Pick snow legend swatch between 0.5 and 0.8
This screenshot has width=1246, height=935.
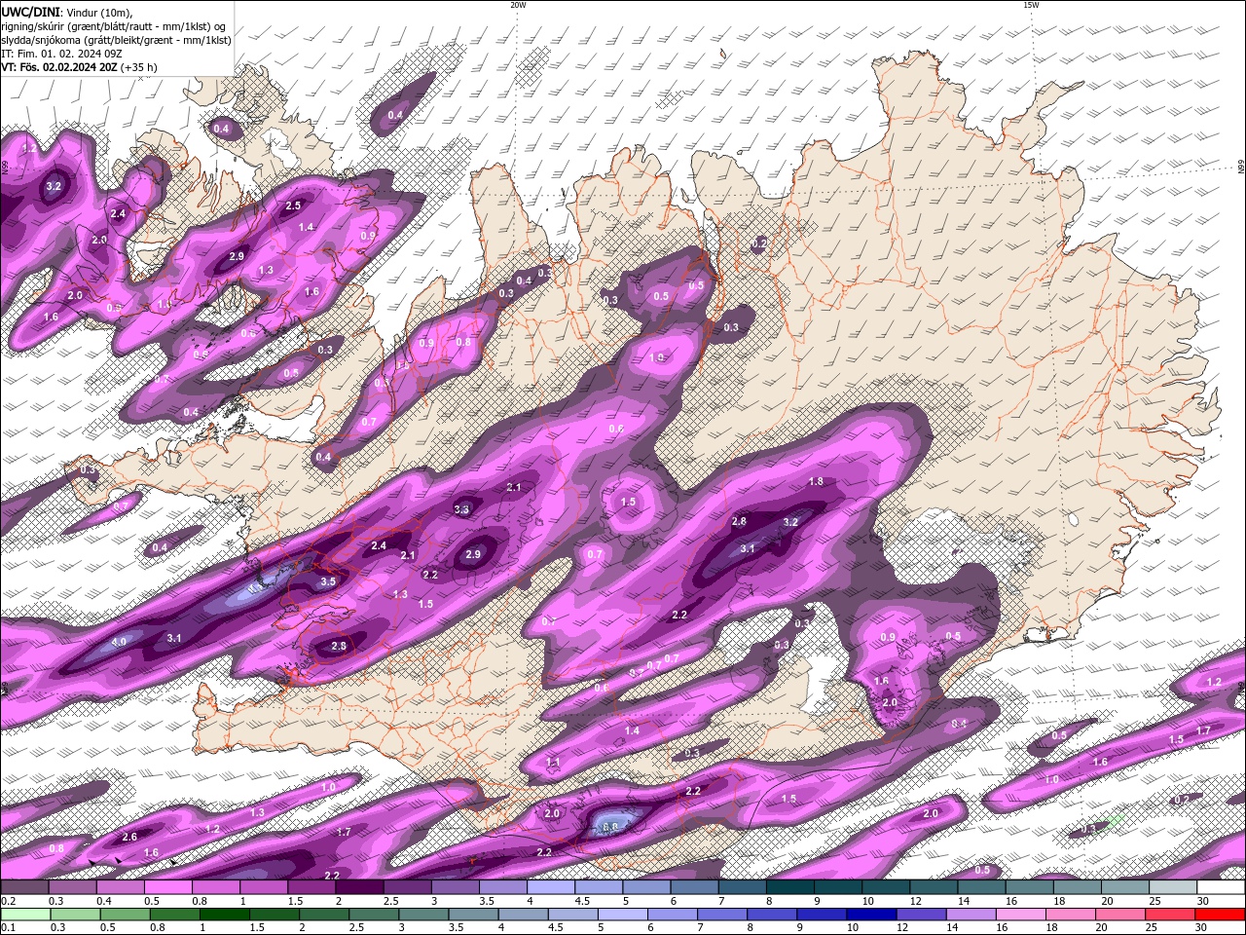coord(167,887)
